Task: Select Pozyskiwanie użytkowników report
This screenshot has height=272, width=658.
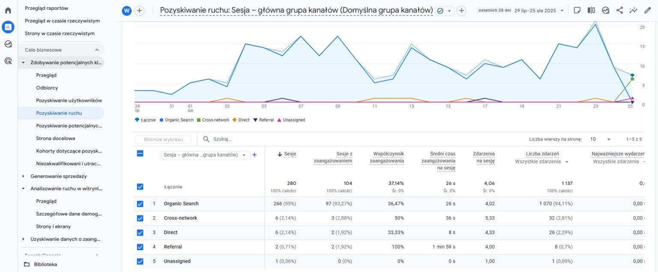Action: click(x=69, y=100)
